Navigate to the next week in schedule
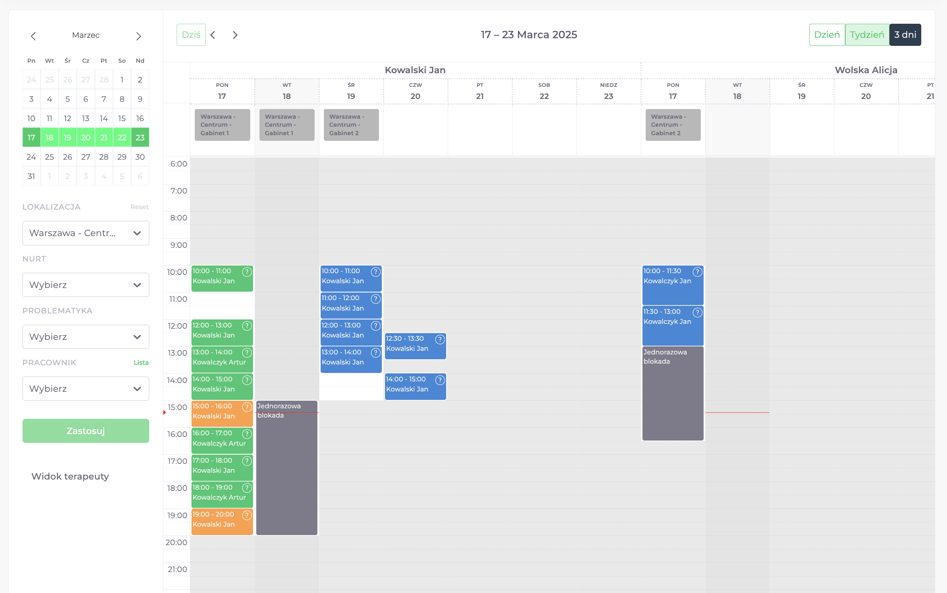 (235, 35)
